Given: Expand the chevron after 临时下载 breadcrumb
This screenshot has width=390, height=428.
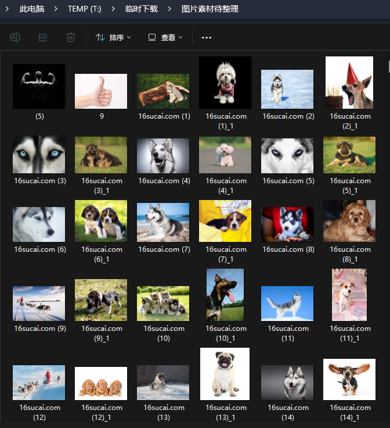Looking at the screenshot, I should [x=169, y=9].
